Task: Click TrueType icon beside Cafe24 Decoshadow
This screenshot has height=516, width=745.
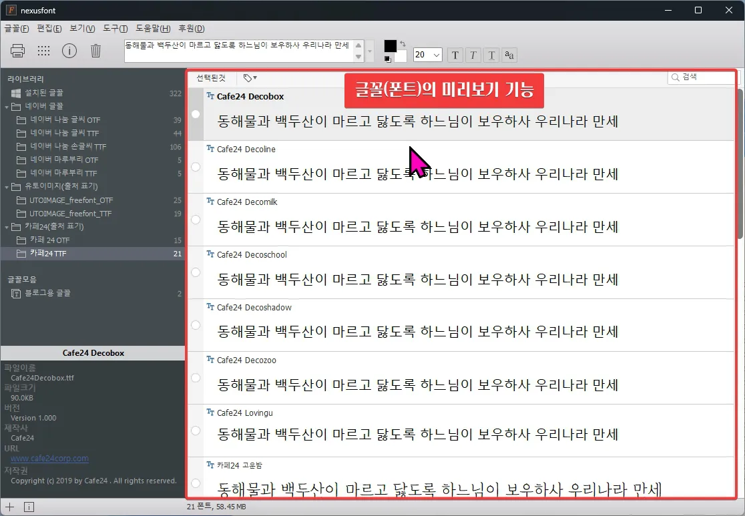Action: (210, 306)
